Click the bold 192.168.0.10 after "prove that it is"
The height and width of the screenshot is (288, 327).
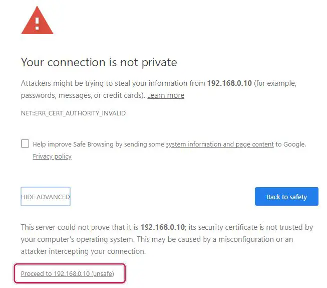pos(163,227)
